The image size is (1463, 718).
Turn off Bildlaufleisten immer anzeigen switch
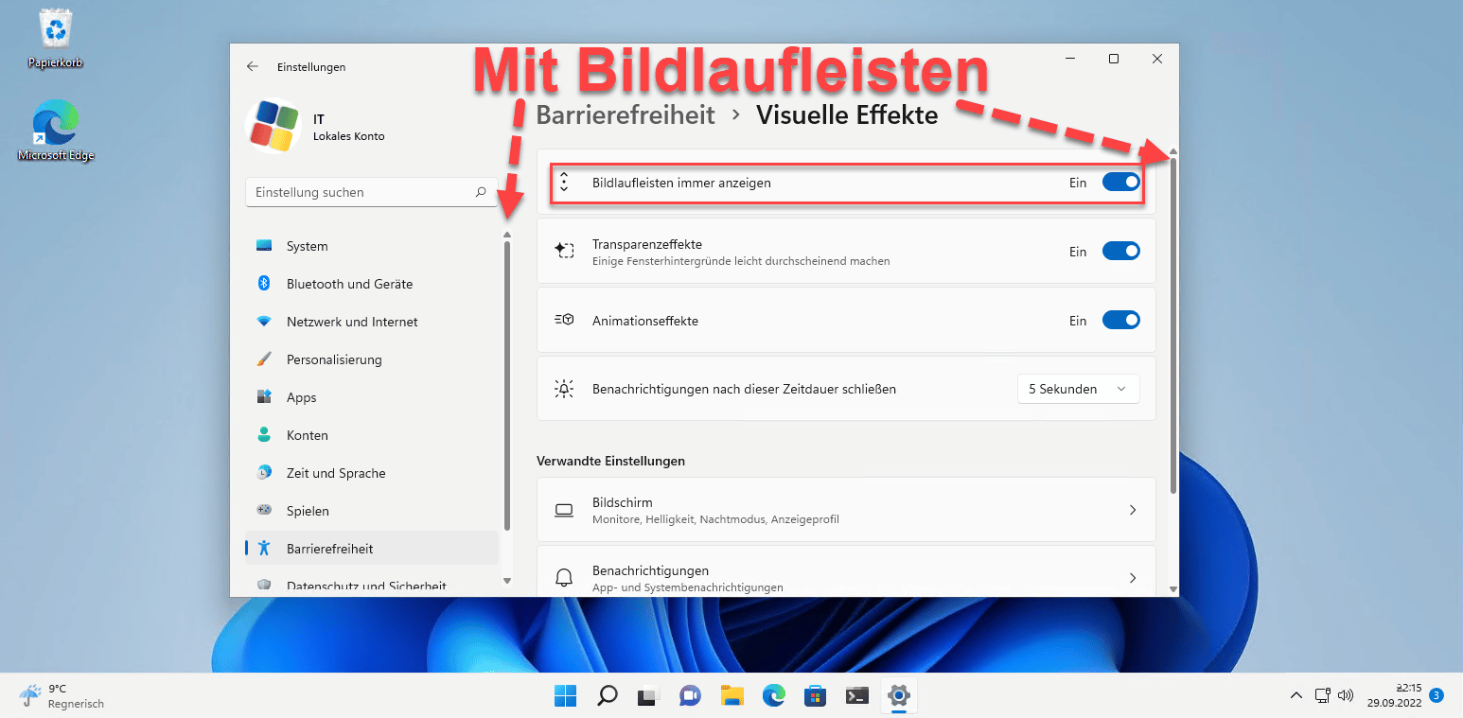click(x=1121, y=183)
